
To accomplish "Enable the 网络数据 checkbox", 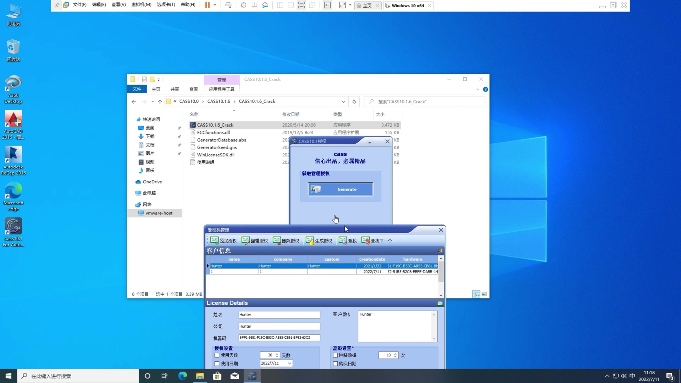I will (335, 355).
